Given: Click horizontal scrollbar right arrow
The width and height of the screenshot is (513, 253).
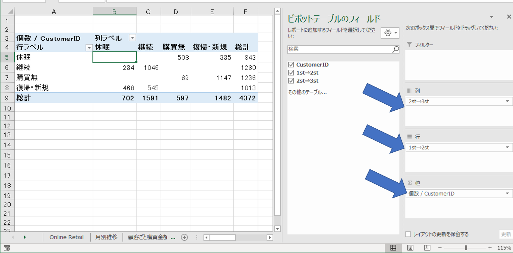Looking at the screenshot, I should 270,238.
